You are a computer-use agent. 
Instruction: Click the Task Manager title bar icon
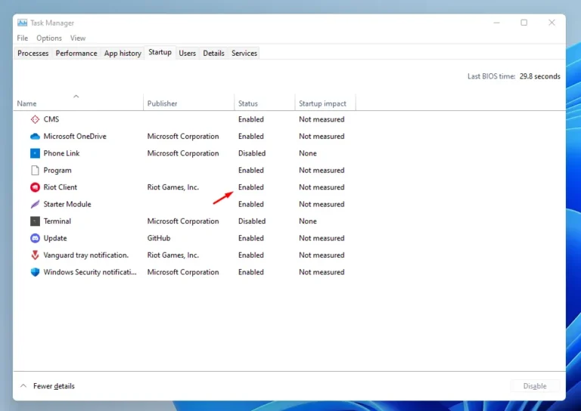[22, 23]
